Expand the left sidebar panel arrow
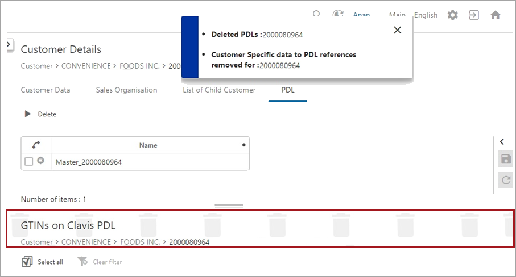The height and width of the screenshot is (277, 516). 9,44
